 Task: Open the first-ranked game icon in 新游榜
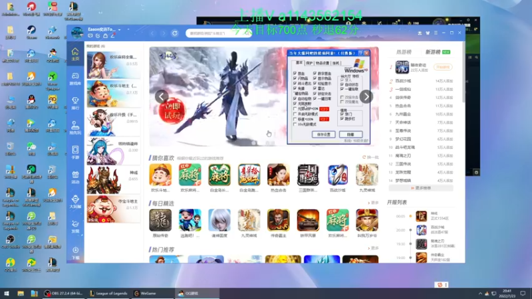coord(402,67)
